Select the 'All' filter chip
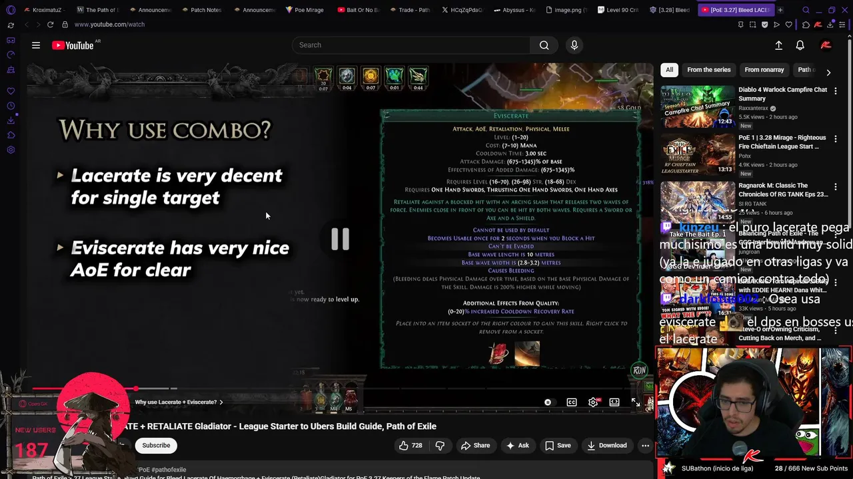Screen dimensions: 853x479 point(669,70)
